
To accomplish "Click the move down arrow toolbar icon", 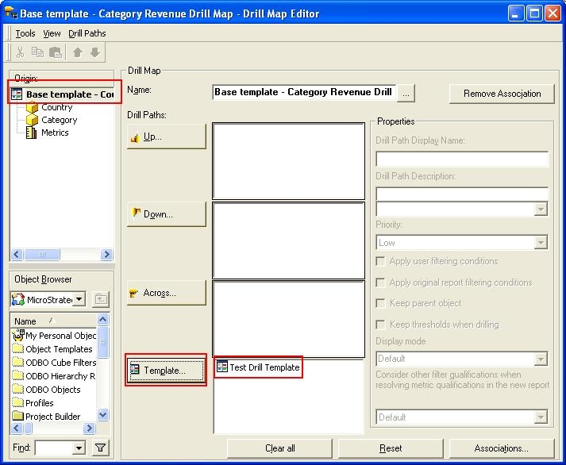I will tap(94, 52).
